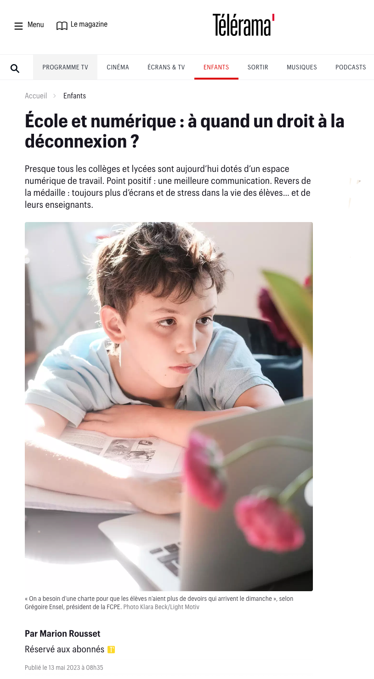Click the yellow subscriber badge icon

click(111, 650)
